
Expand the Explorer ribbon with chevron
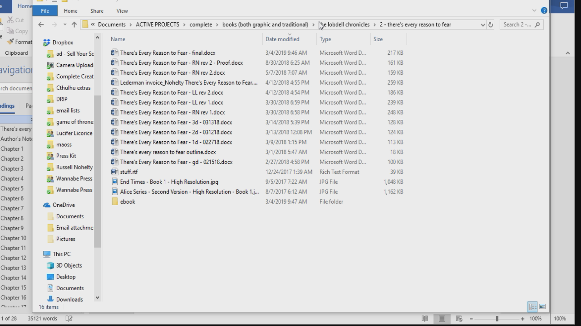534,10
